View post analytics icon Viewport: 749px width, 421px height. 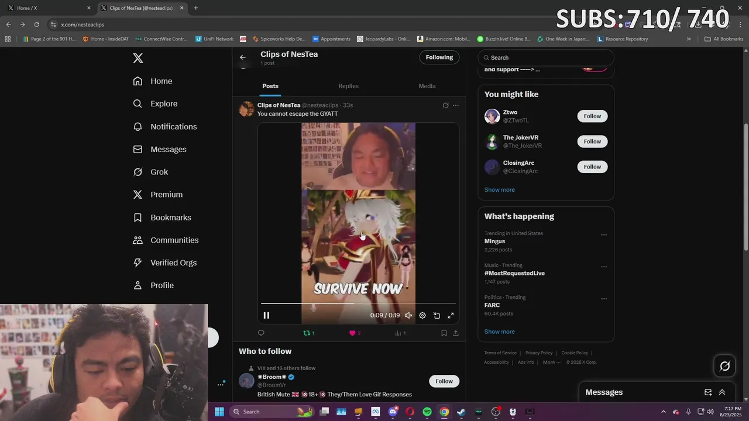(x=400, y=333)
